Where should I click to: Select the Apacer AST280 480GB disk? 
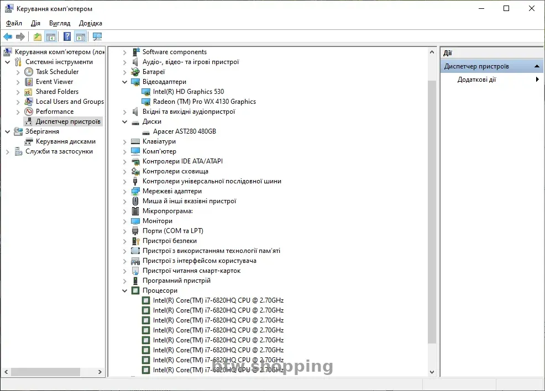pyautogui.click(x=184, y=131)
